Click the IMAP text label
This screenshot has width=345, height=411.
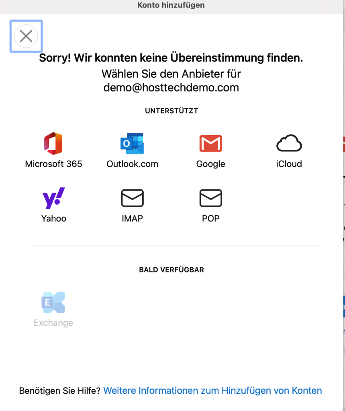(132, 218)
